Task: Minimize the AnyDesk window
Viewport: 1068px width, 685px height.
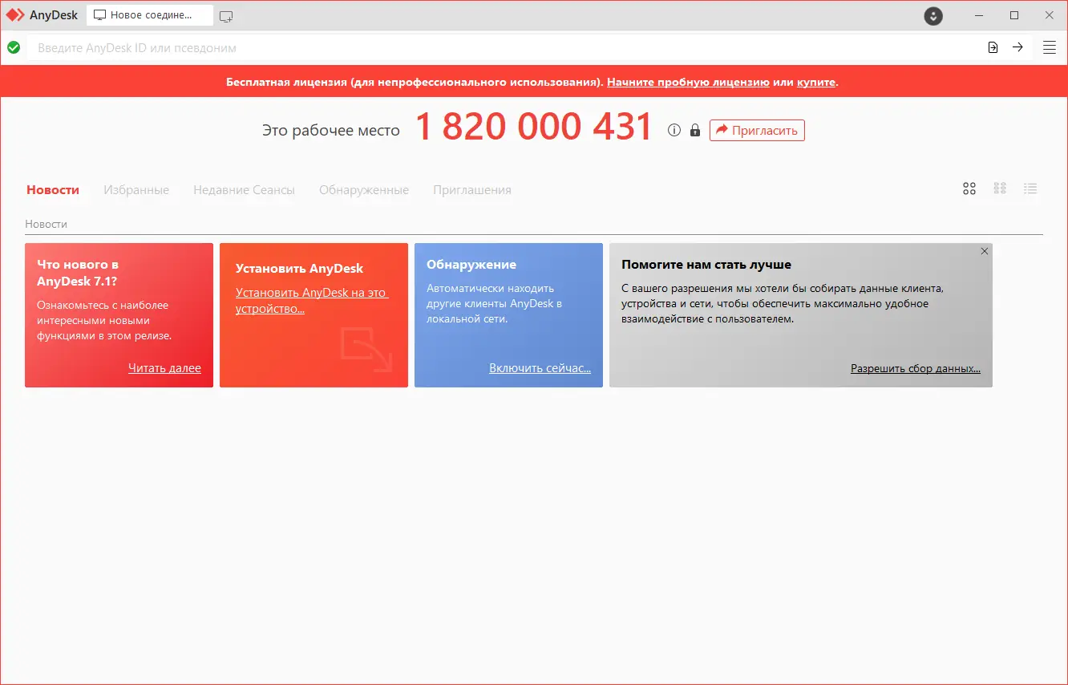Action: point(979,15)
